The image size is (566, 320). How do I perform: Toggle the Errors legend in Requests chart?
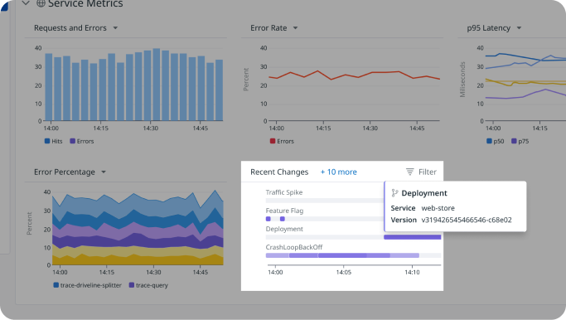(73, 141)
